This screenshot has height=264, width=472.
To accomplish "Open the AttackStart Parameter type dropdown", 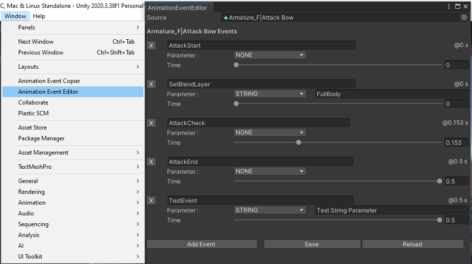I will [x=270, y=55].
